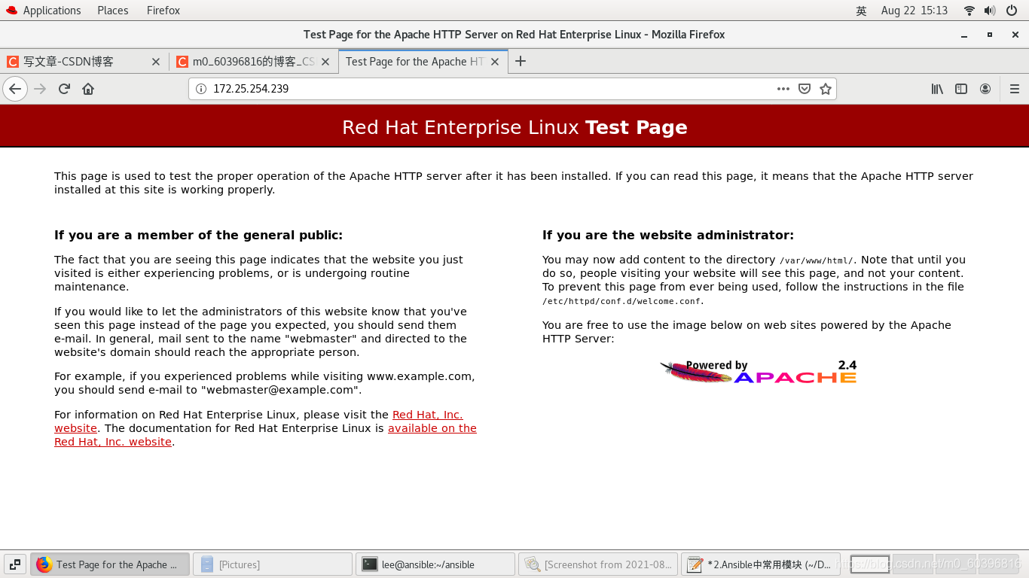
Task: Click the Red Hat logo icon in top panel
Action: pyautogui.click(x=11, y=11)
